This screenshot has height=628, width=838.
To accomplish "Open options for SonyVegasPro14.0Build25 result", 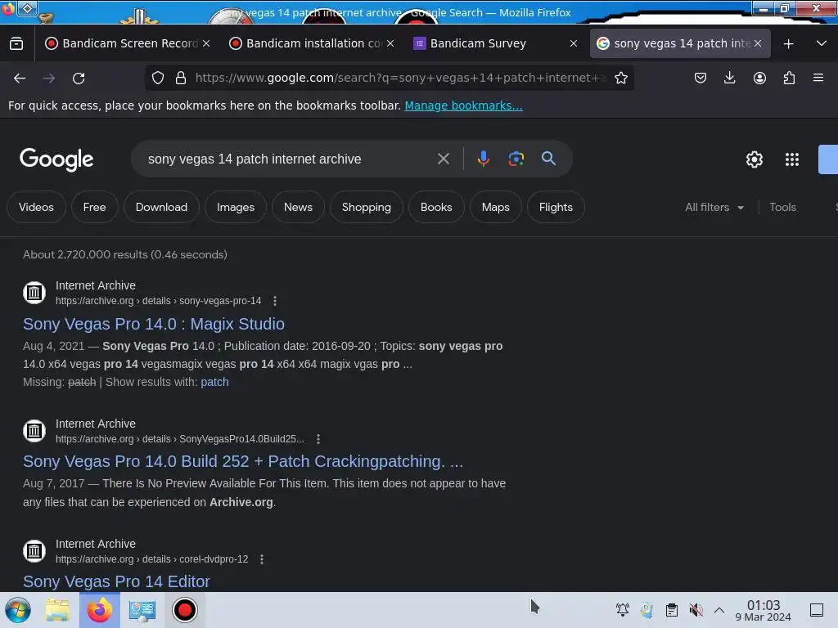I will [x=318, y=439].
